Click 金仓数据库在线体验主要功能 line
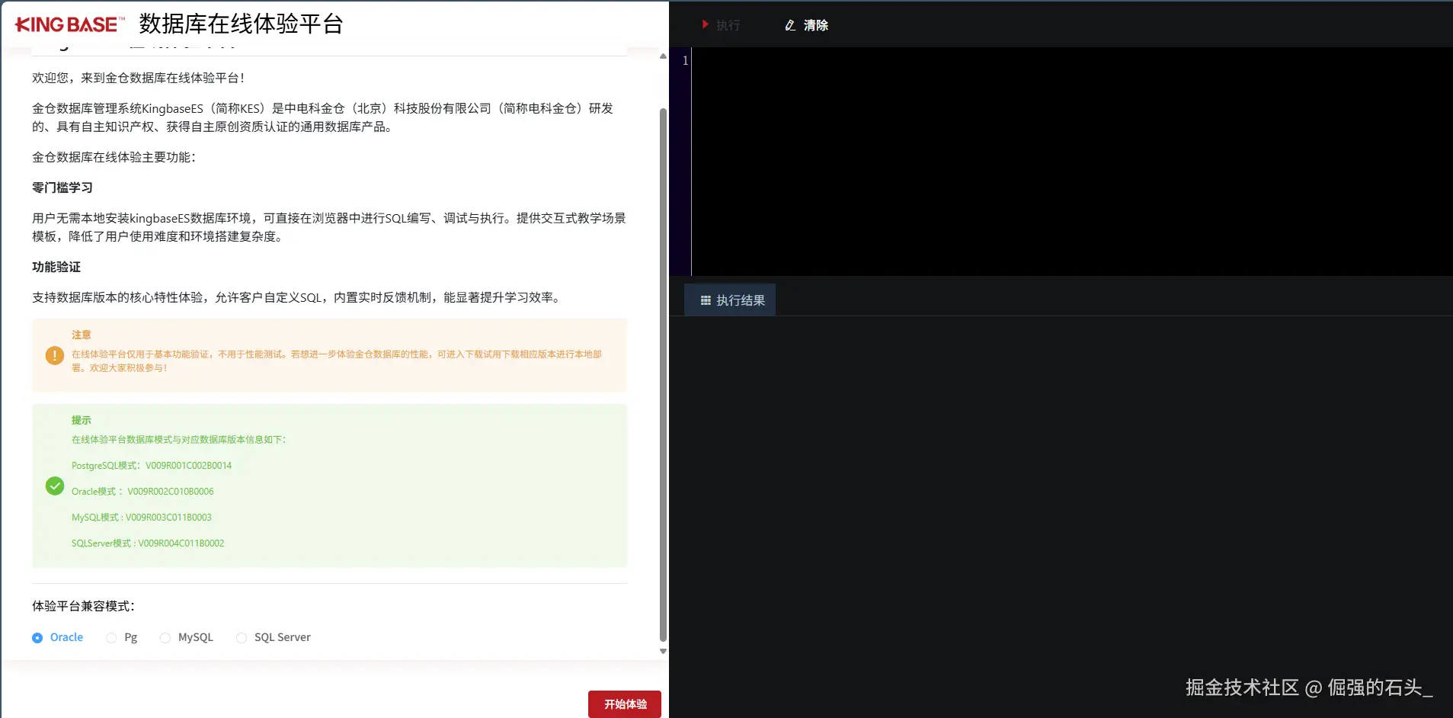Viewport: 1453px width, 718px height. click(x=114, y=157)
